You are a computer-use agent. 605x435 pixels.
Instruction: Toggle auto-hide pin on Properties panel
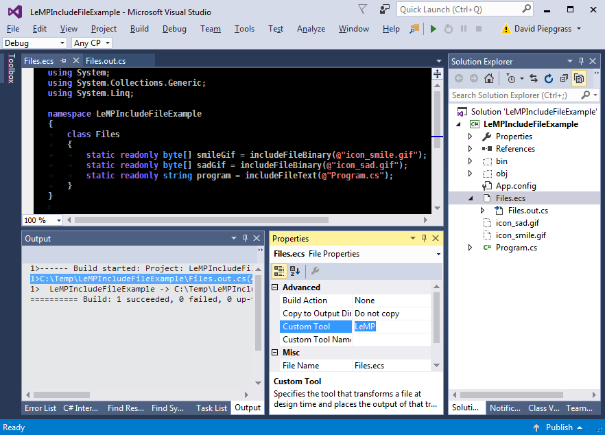[x=424, y=238]
